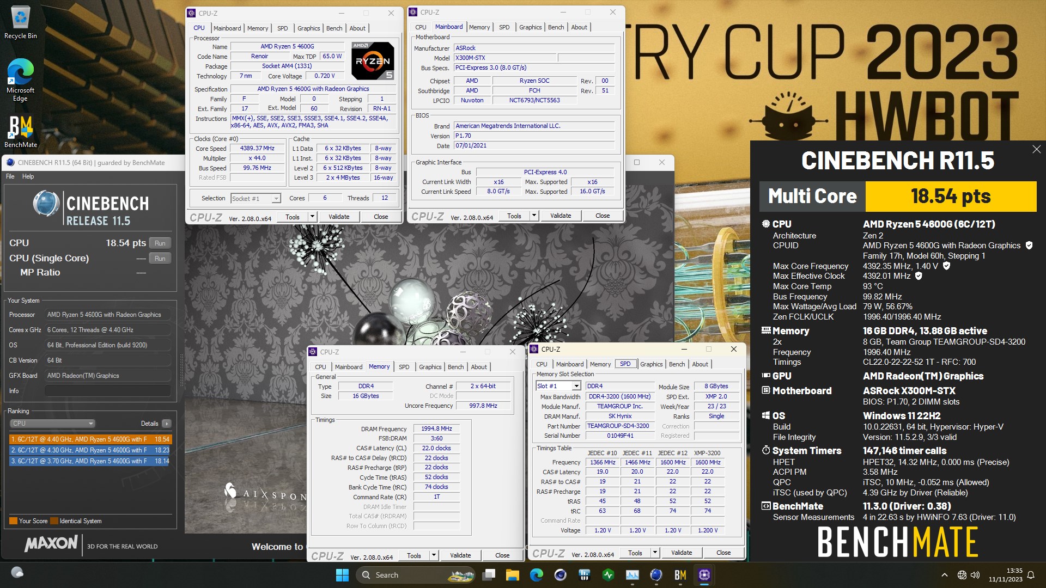Show hidden system tray icons
The width and height of the screenshot is (1046, 588).
[x=945, y=575]
